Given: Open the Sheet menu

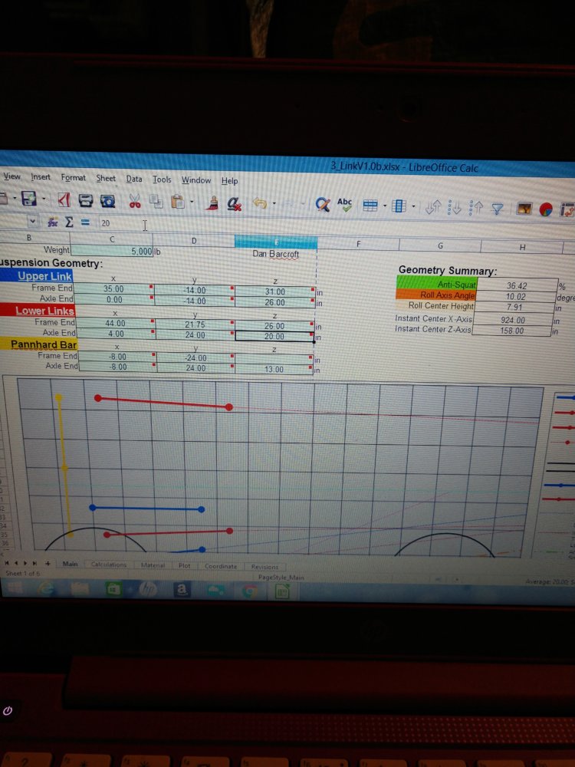Looking at the screenshot, I should click(106, 178).
